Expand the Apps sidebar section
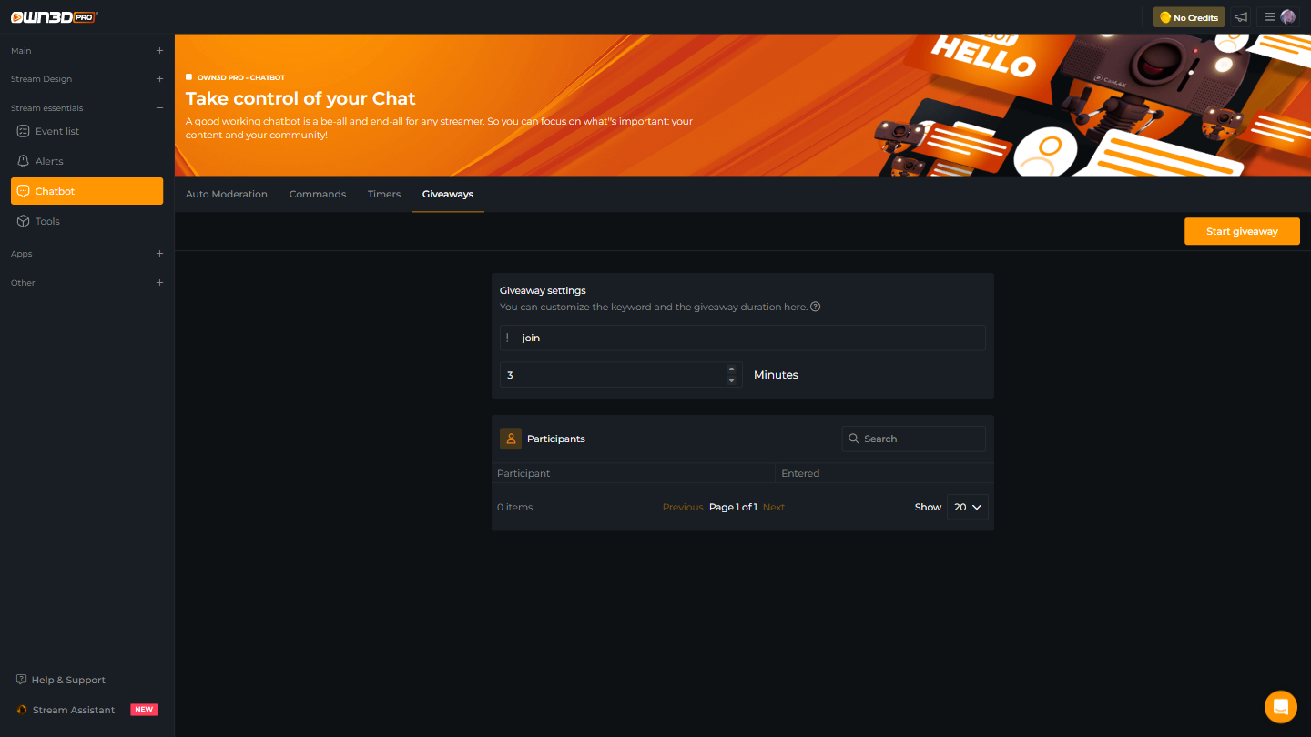Screen dimensions: 1311x737 click(159, 254)
